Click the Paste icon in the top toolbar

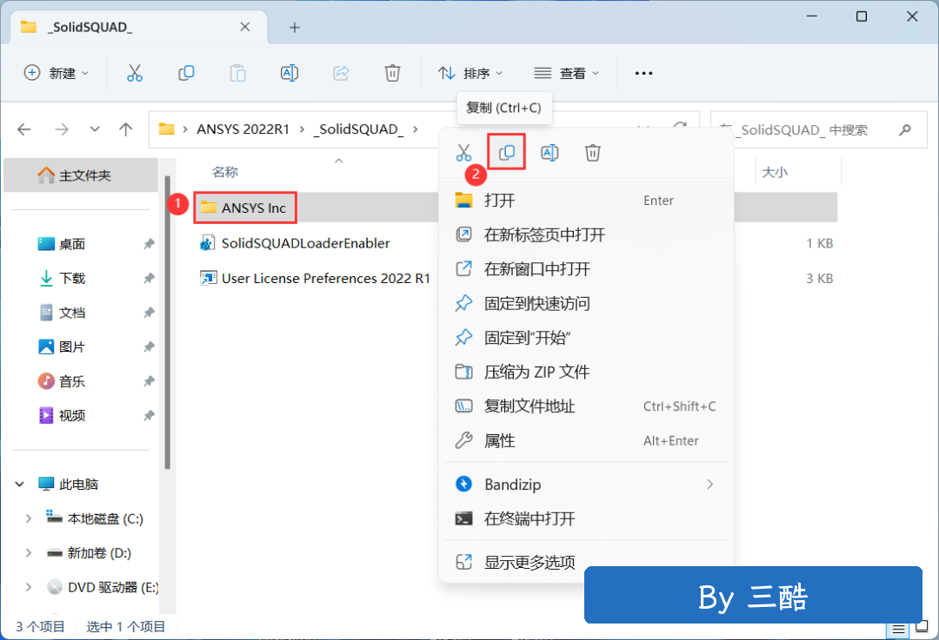[x=237, y=73]
